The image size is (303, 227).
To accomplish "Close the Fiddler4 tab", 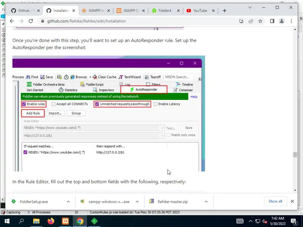I will tap(178, 11).
